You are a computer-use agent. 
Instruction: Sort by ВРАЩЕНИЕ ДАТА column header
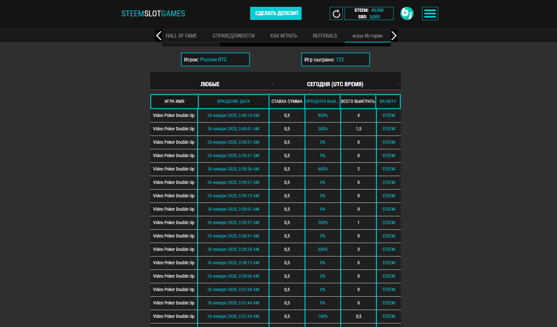click(x=233, y=102)
